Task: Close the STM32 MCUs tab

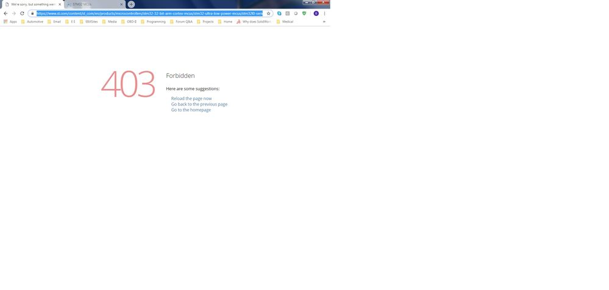Action: click(x=121, y=4)
